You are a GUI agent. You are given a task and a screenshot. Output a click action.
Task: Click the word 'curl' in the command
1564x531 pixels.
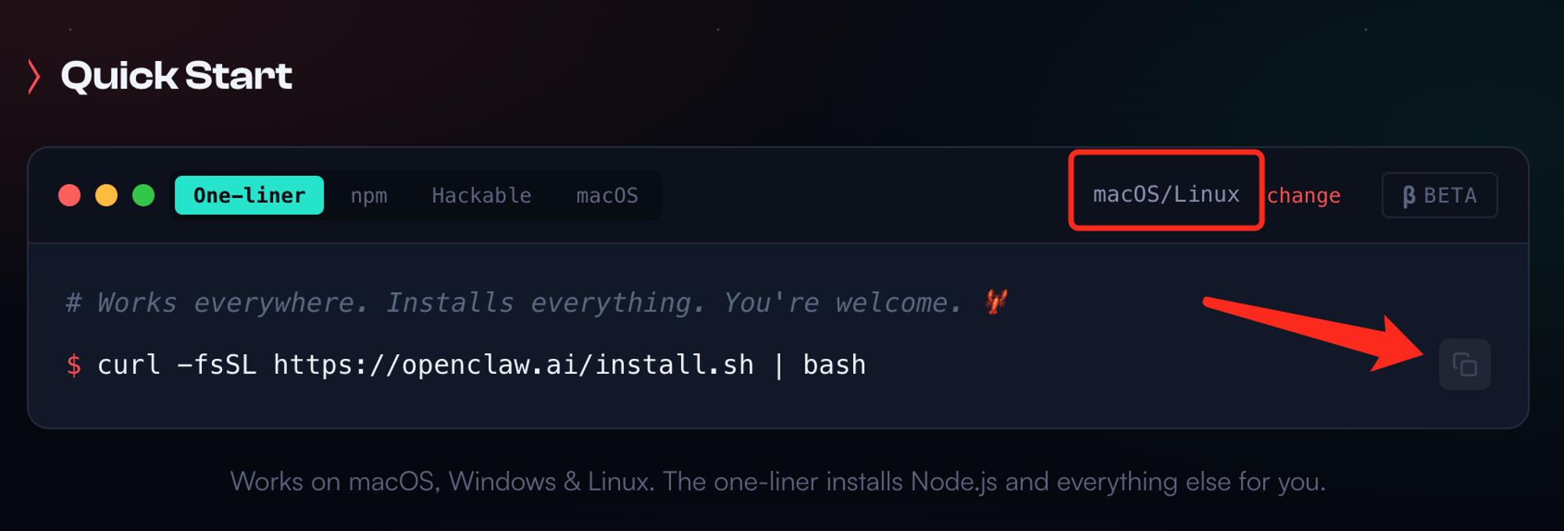pos(128,364)
